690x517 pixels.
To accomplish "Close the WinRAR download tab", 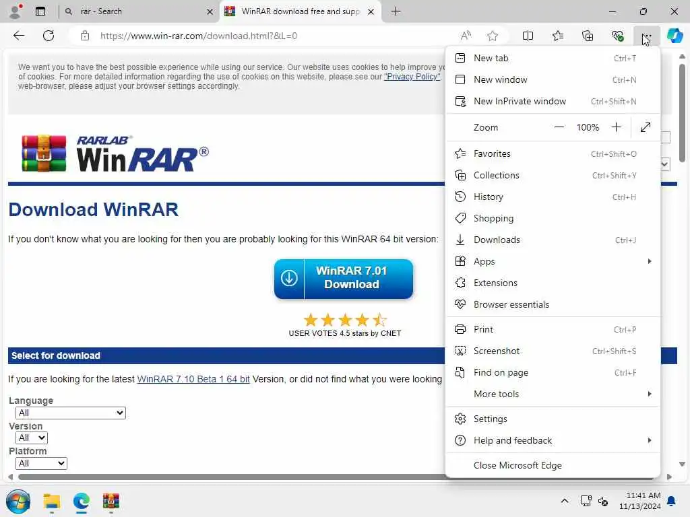I will coord(371,12).
